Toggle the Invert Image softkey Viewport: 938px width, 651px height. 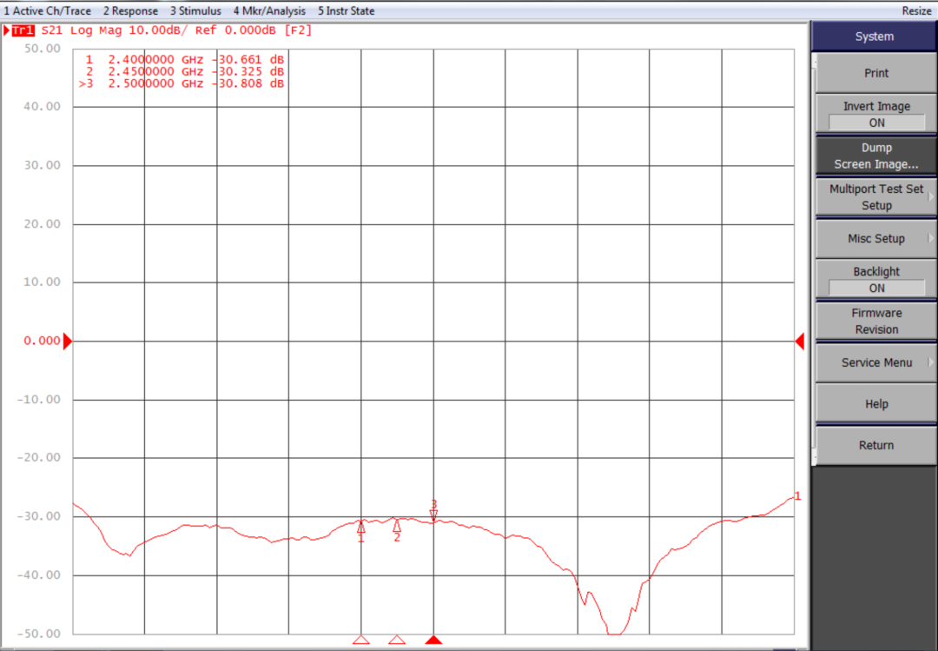pyautogui.click(x=875, y=114)
